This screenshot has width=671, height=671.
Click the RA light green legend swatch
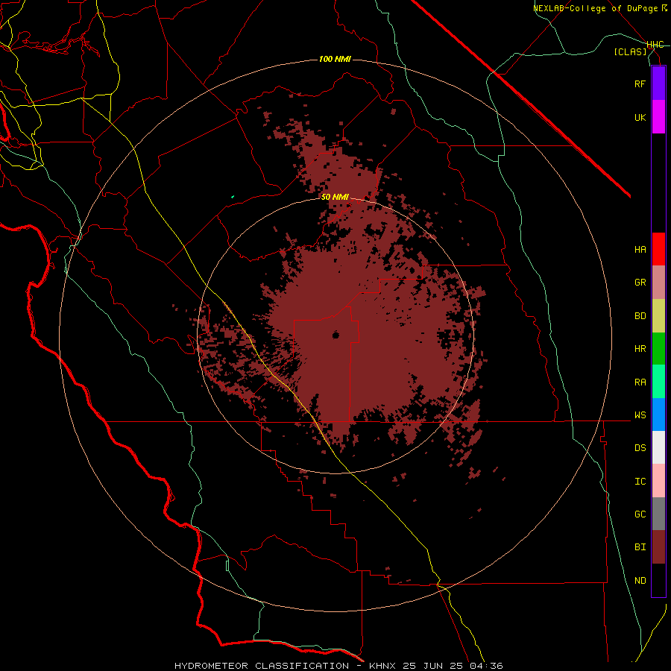658,382
